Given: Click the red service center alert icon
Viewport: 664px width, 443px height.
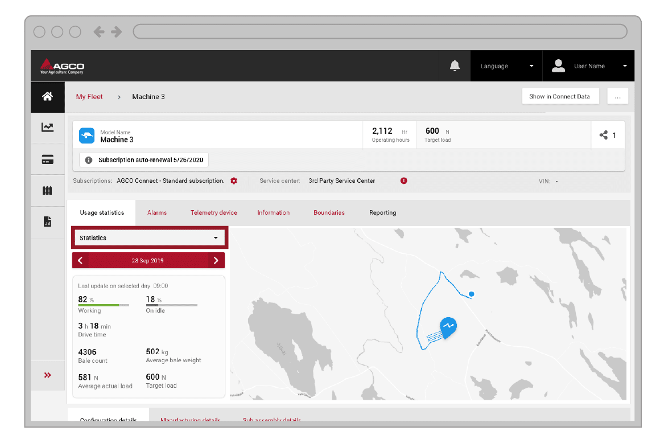Looking at the screenshot, I should tap(403, 181).
